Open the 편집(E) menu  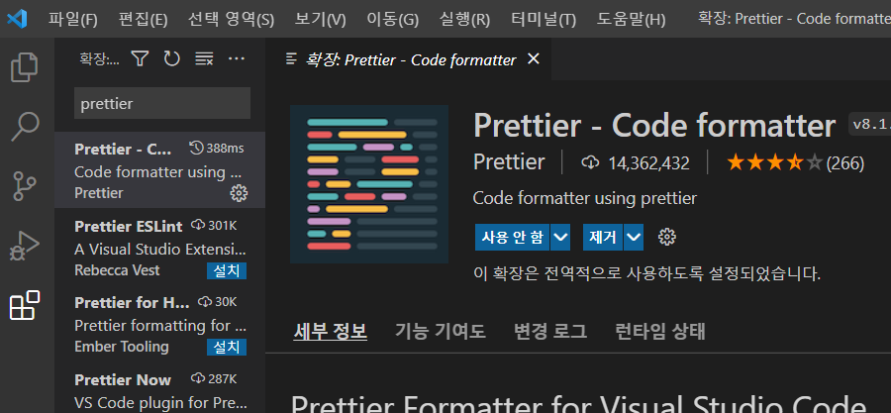tap(144, 20)
